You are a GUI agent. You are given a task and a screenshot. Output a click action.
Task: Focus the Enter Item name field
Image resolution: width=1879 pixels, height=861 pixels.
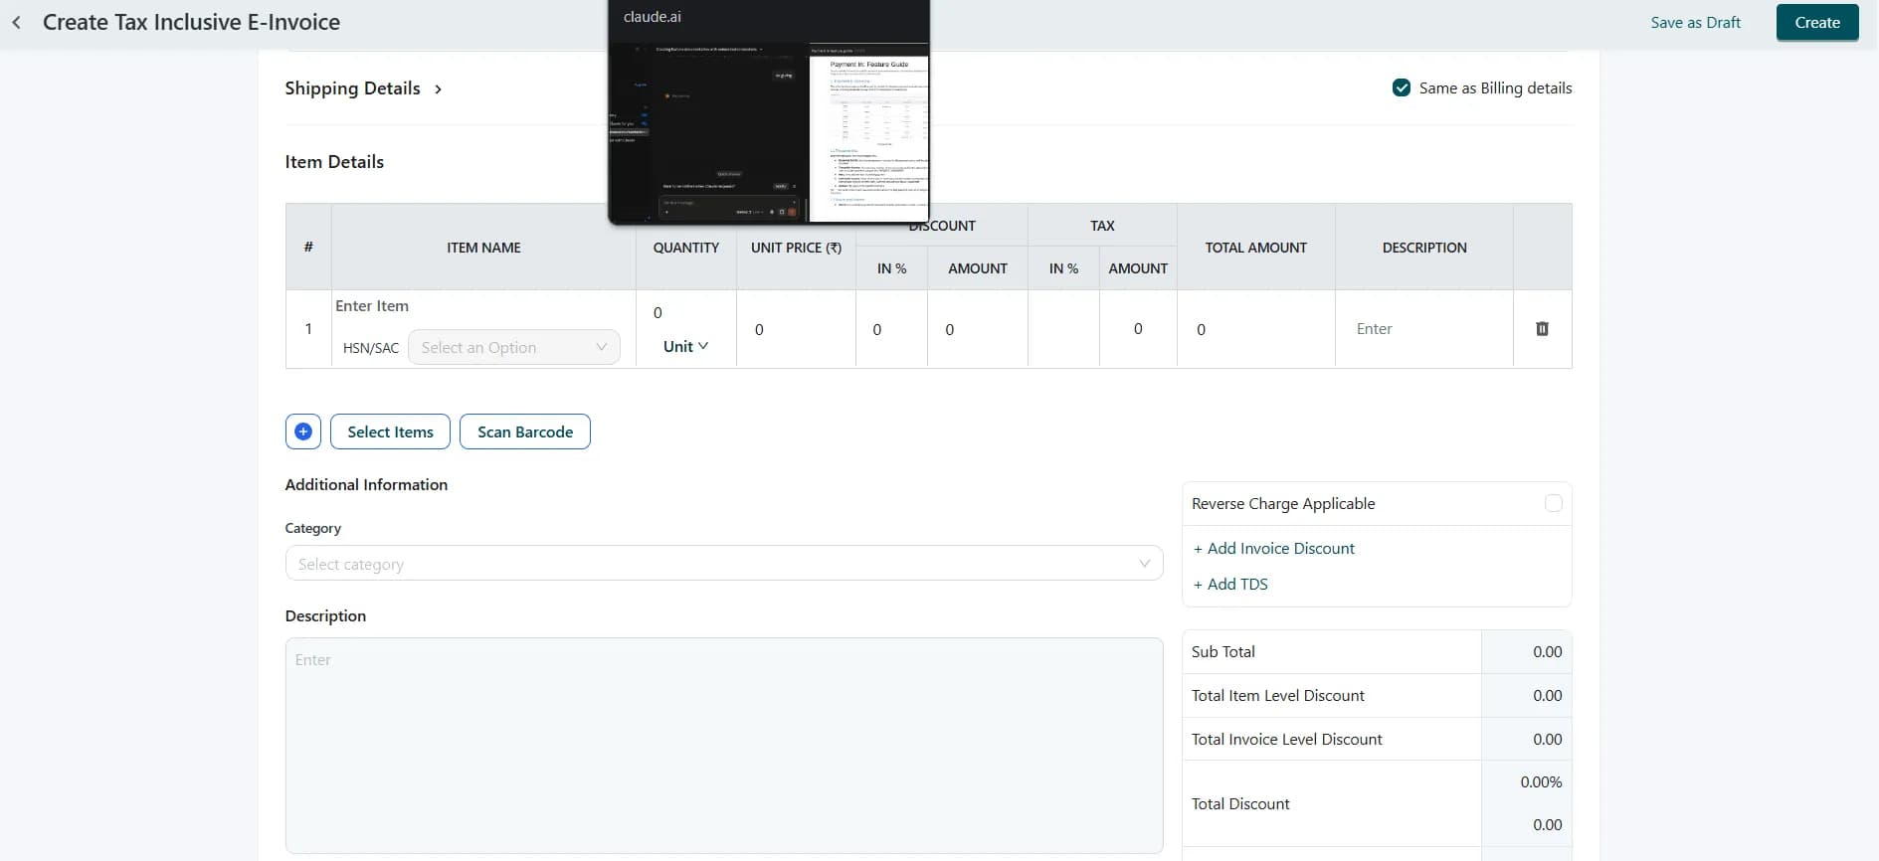click(x=483, y=306)
